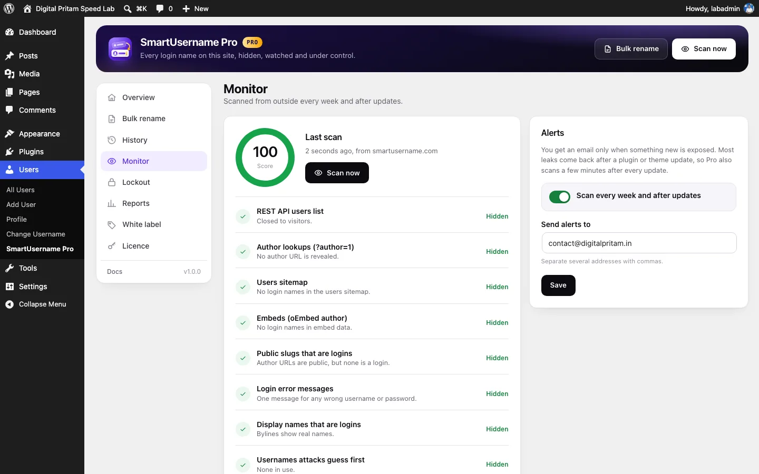Click the labadmin avatar icon
Viewport: 759px width, 474px height.
tap(748, 8)
